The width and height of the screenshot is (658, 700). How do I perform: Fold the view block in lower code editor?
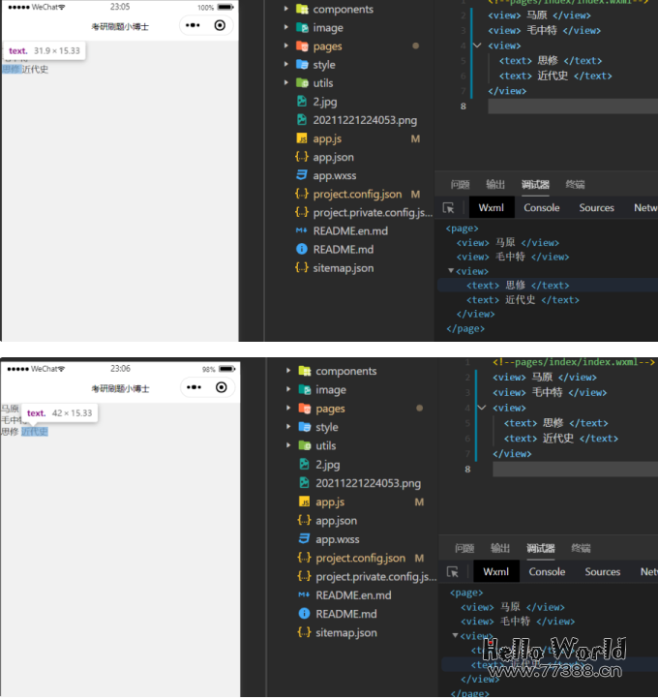coord(482,408)
